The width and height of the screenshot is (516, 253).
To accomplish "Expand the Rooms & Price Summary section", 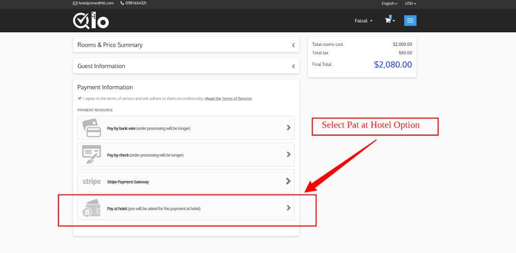I will click(186, 45).
